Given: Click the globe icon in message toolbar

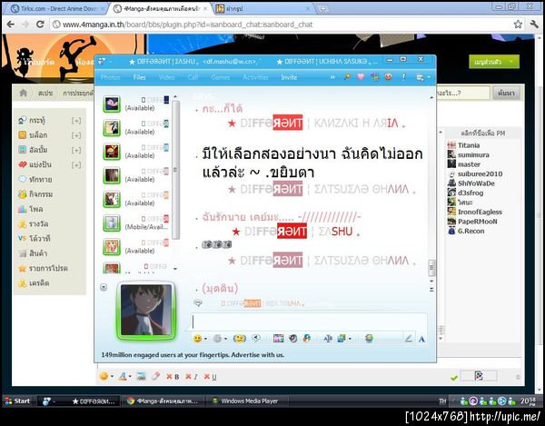Looking at the screenshot, I should pyautogui.click(x=369, y=338).
